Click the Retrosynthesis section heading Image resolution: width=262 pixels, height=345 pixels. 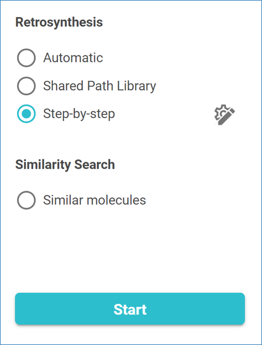click(59, 22)
